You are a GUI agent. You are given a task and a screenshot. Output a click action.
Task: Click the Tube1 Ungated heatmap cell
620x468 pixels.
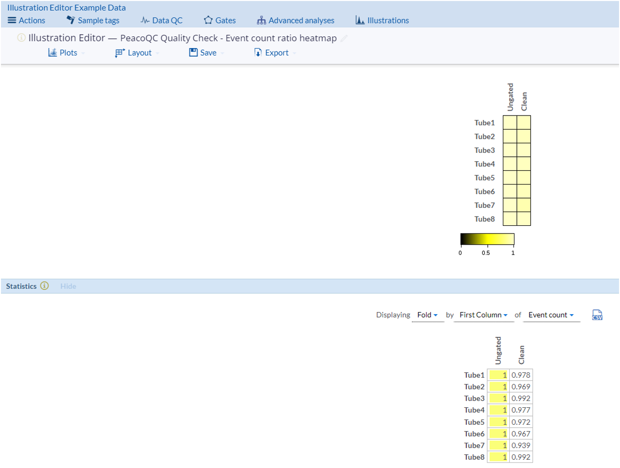coord(510,122)
